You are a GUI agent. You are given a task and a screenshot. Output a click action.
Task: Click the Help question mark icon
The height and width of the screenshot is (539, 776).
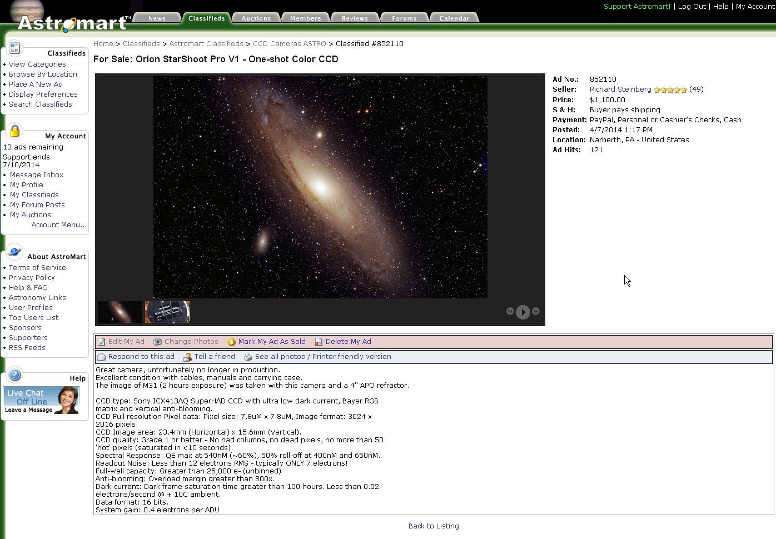tap(14, 375)
